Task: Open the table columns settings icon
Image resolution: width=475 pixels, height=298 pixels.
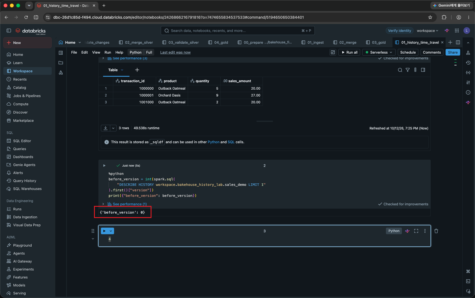Action: coord(415,70)
